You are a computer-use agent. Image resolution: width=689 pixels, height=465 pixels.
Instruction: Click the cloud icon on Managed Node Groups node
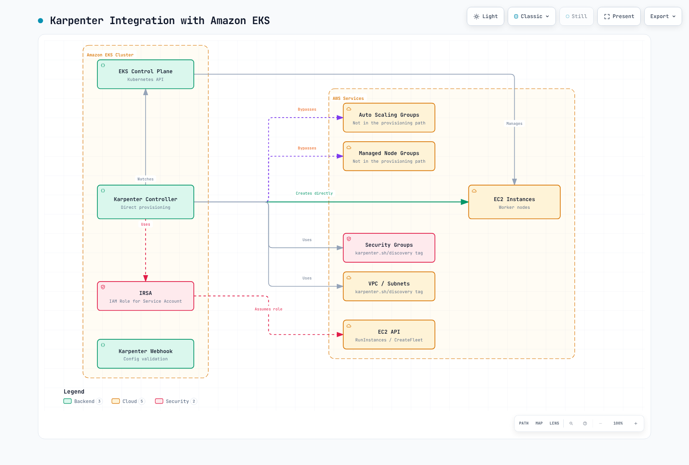[x=349, y=147]
